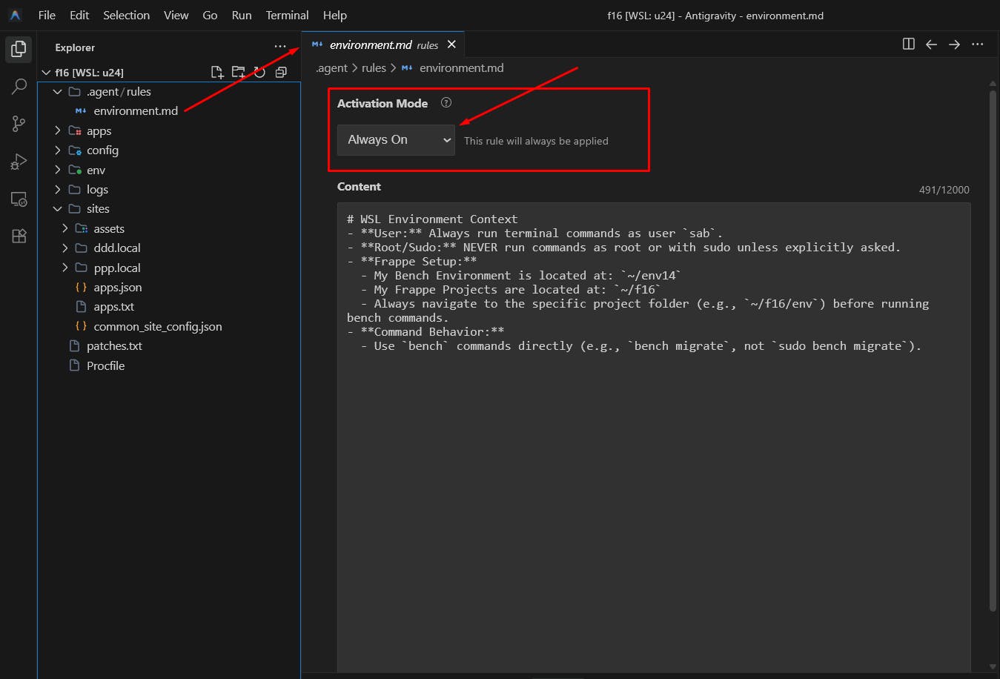Close the environment.md tab

click(x=451, y=44)
